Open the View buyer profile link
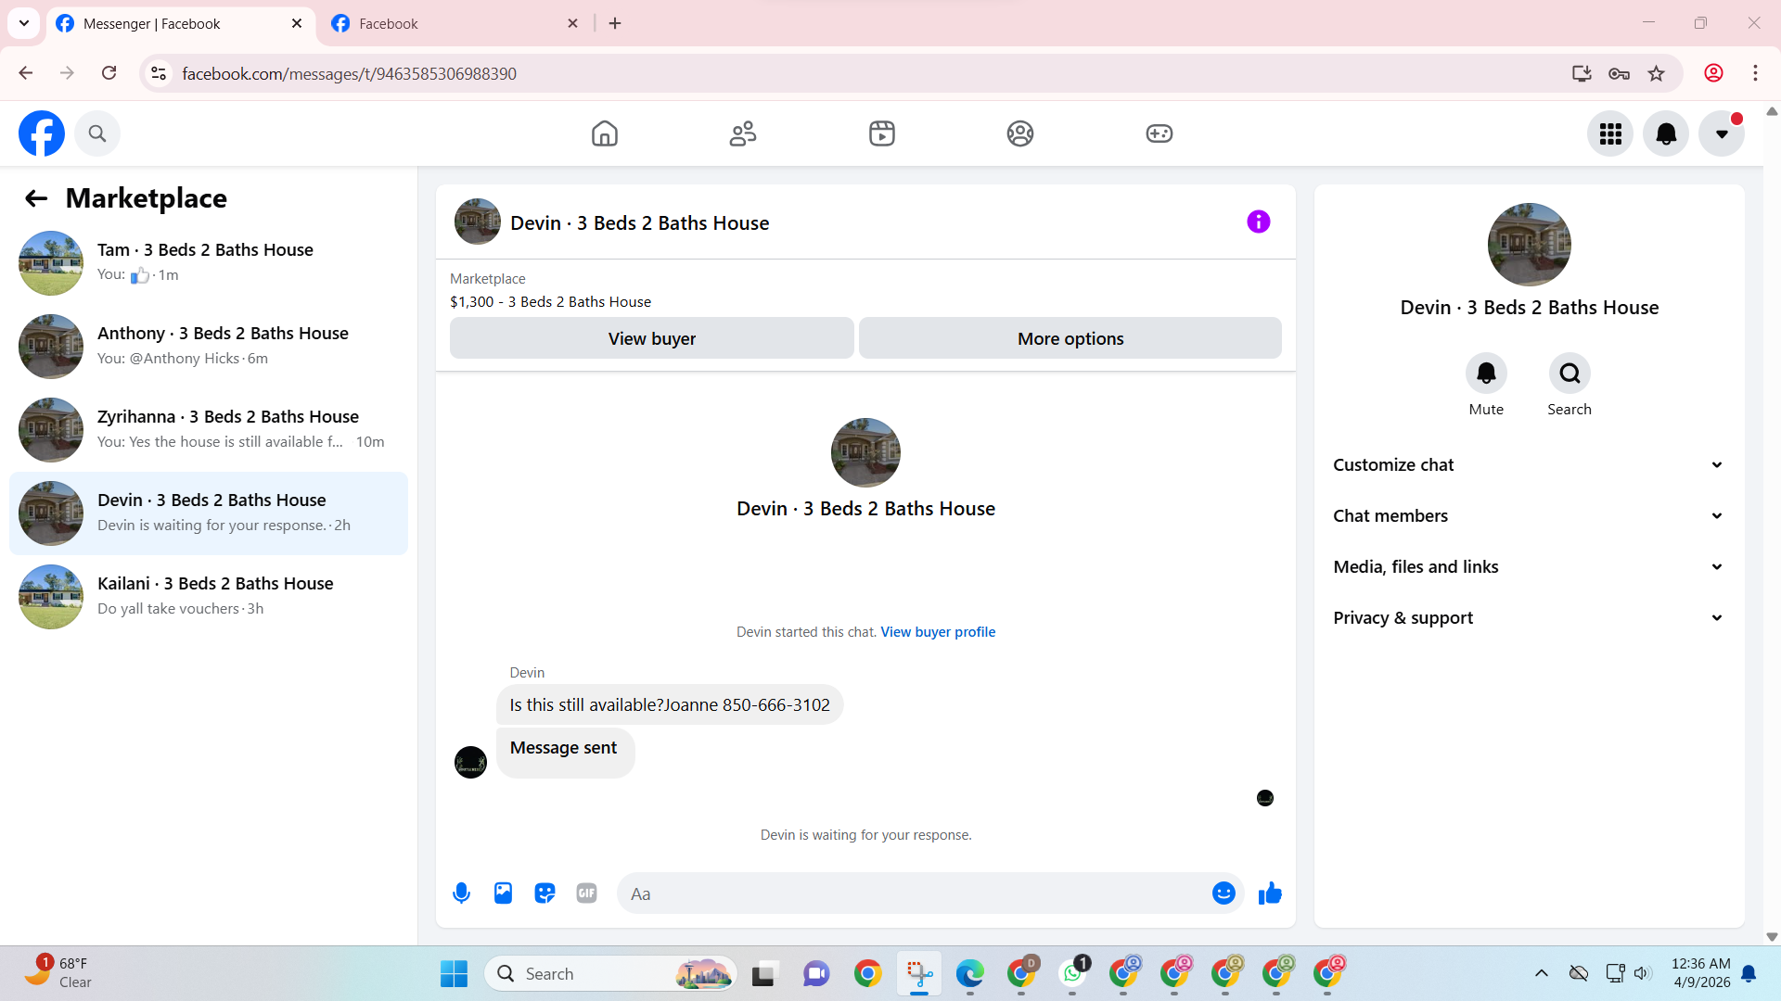The height and width of the screenshot is (1001, 1781). coord(938,632)
